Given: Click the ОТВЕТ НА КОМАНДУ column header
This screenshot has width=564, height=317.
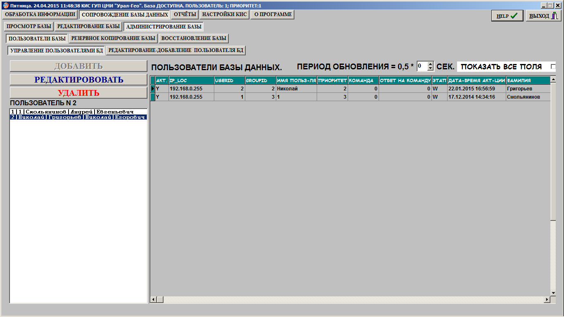Looking at the screenshot, I should [405, 80].
